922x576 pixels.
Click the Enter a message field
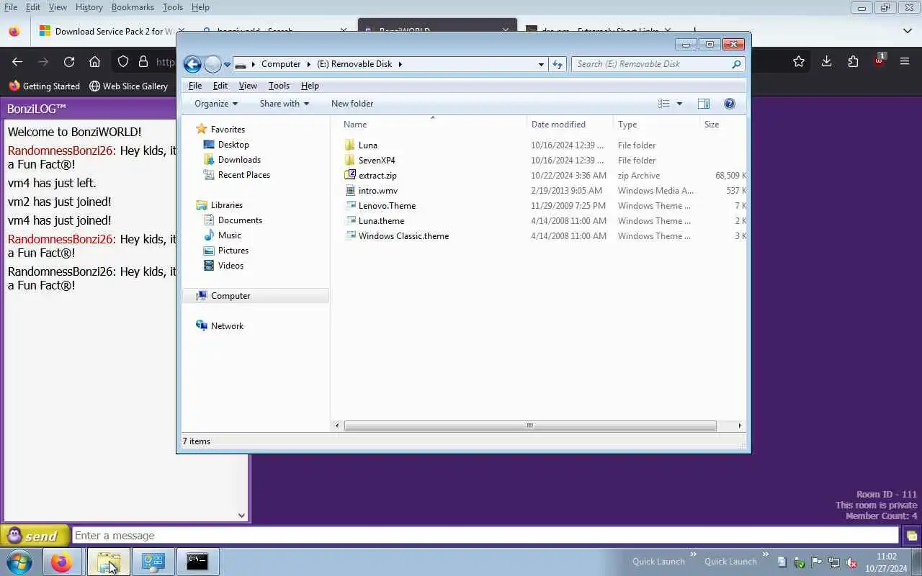(x=485, y=536)
